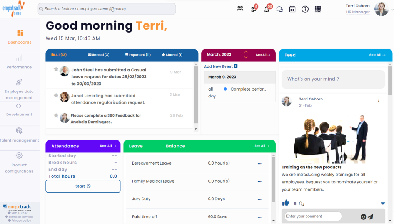Switch to the Unread messages tab

(x=98, y=55)
